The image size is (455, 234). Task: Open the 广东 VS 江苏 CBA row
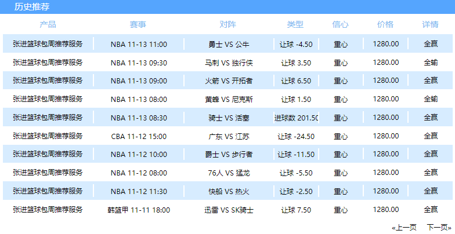228,136
